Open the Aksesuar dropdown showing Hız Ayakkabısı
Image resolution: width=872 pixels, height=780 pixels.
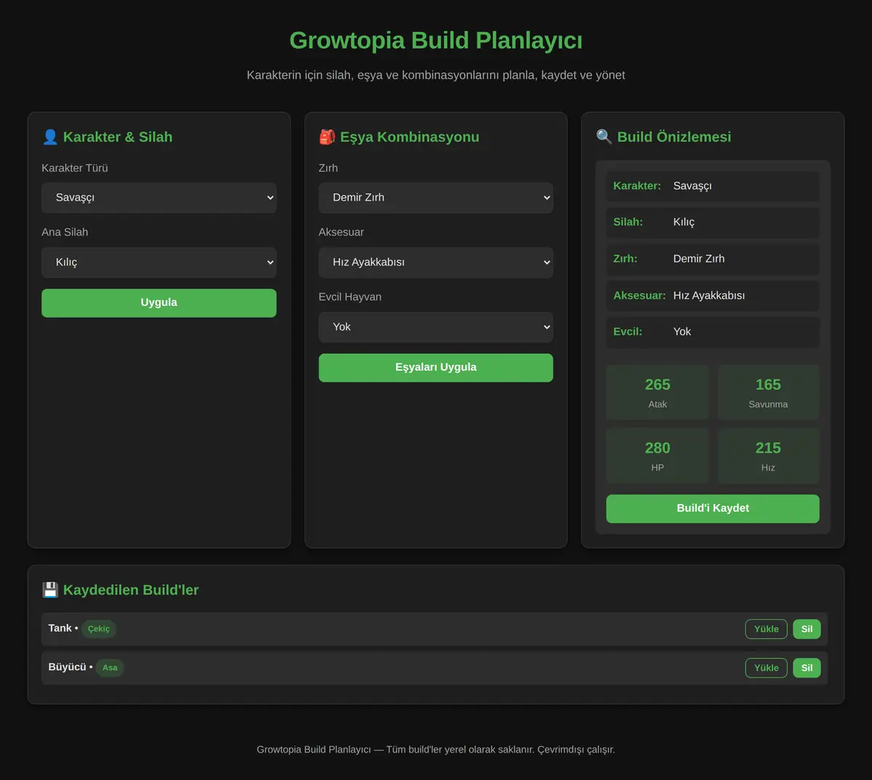[436, 262]
